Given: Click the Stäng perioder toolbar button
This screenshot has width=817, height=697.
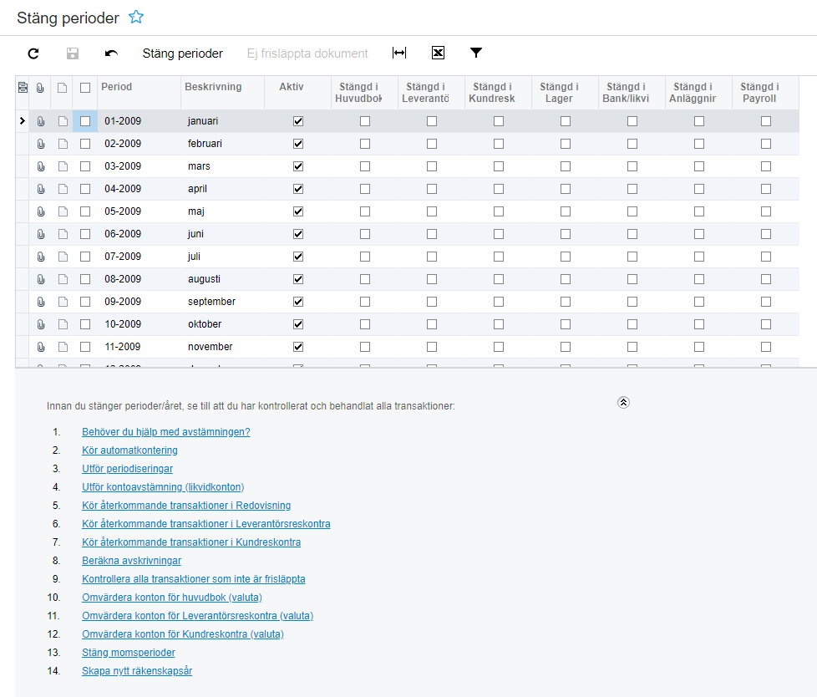Looking at the screenshot, I should [182, 53].
